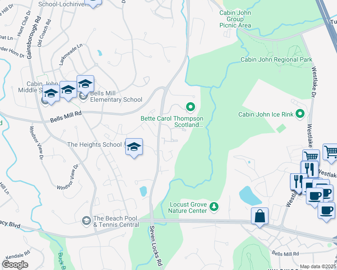Click the school marker at top edge
The height and width of the screenshot is (270, 337).
click(93, 3)
